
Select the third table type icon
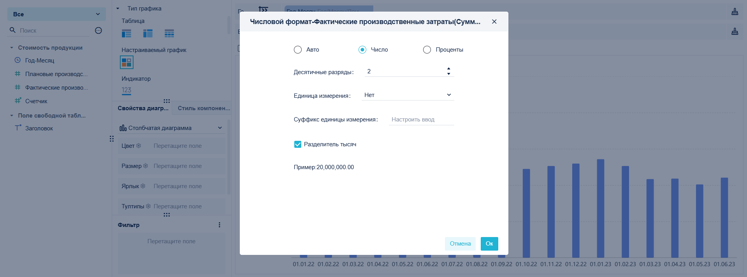(169, 33)
